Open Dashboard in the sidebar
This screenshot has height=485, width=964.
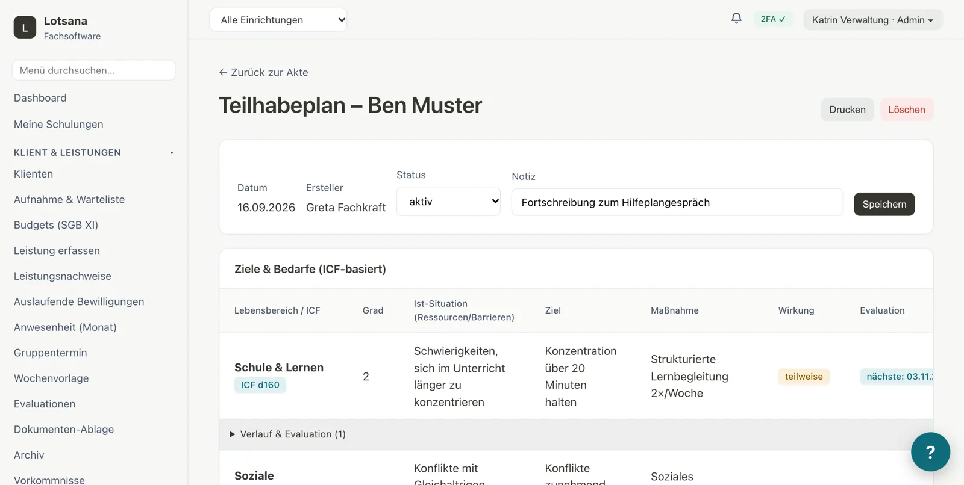point(40,98)
